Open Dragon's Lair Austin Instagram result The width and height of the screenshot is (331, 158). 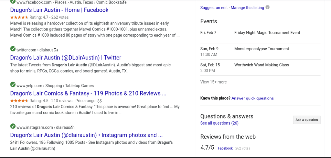[86, 135]
